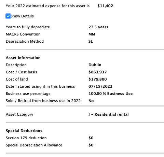Select the Dublin description value

(95, 65)
